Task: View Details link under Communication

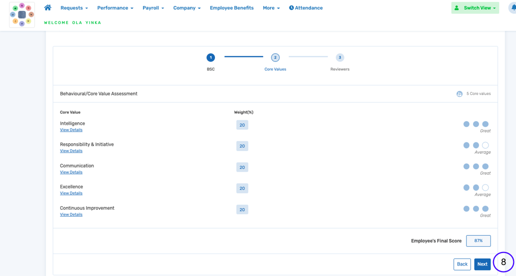Action: point(71,172)
